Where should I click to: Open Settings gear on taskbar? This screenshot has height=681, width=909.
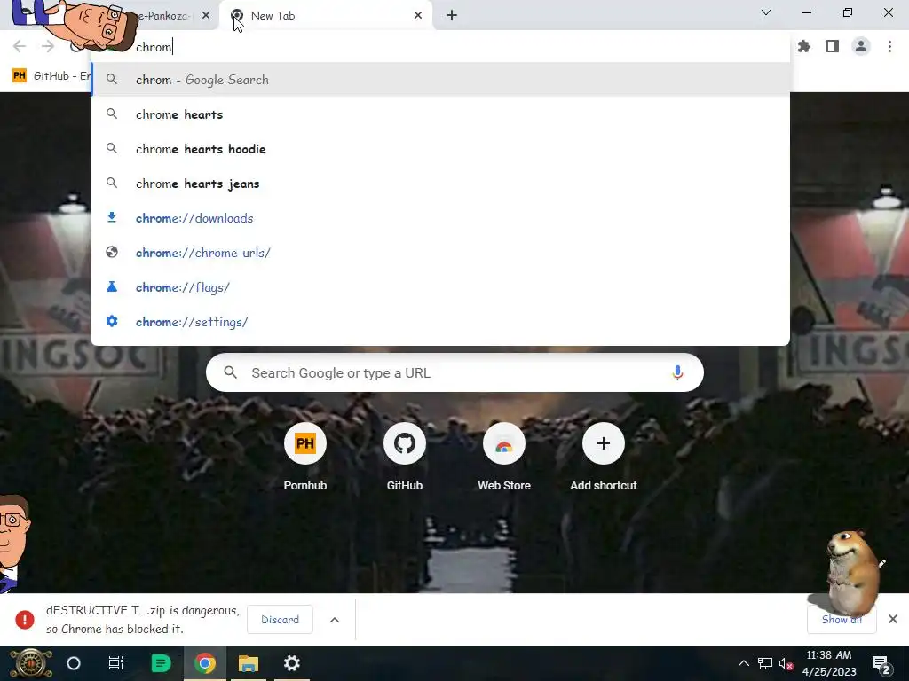click(x=291, y=663)
